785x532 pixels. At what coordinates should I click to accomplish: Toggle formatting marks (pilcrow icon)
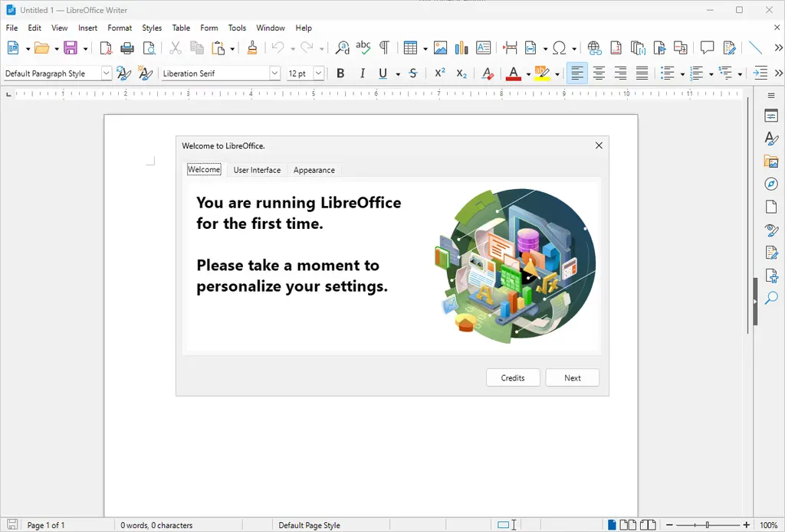(384, 48)
